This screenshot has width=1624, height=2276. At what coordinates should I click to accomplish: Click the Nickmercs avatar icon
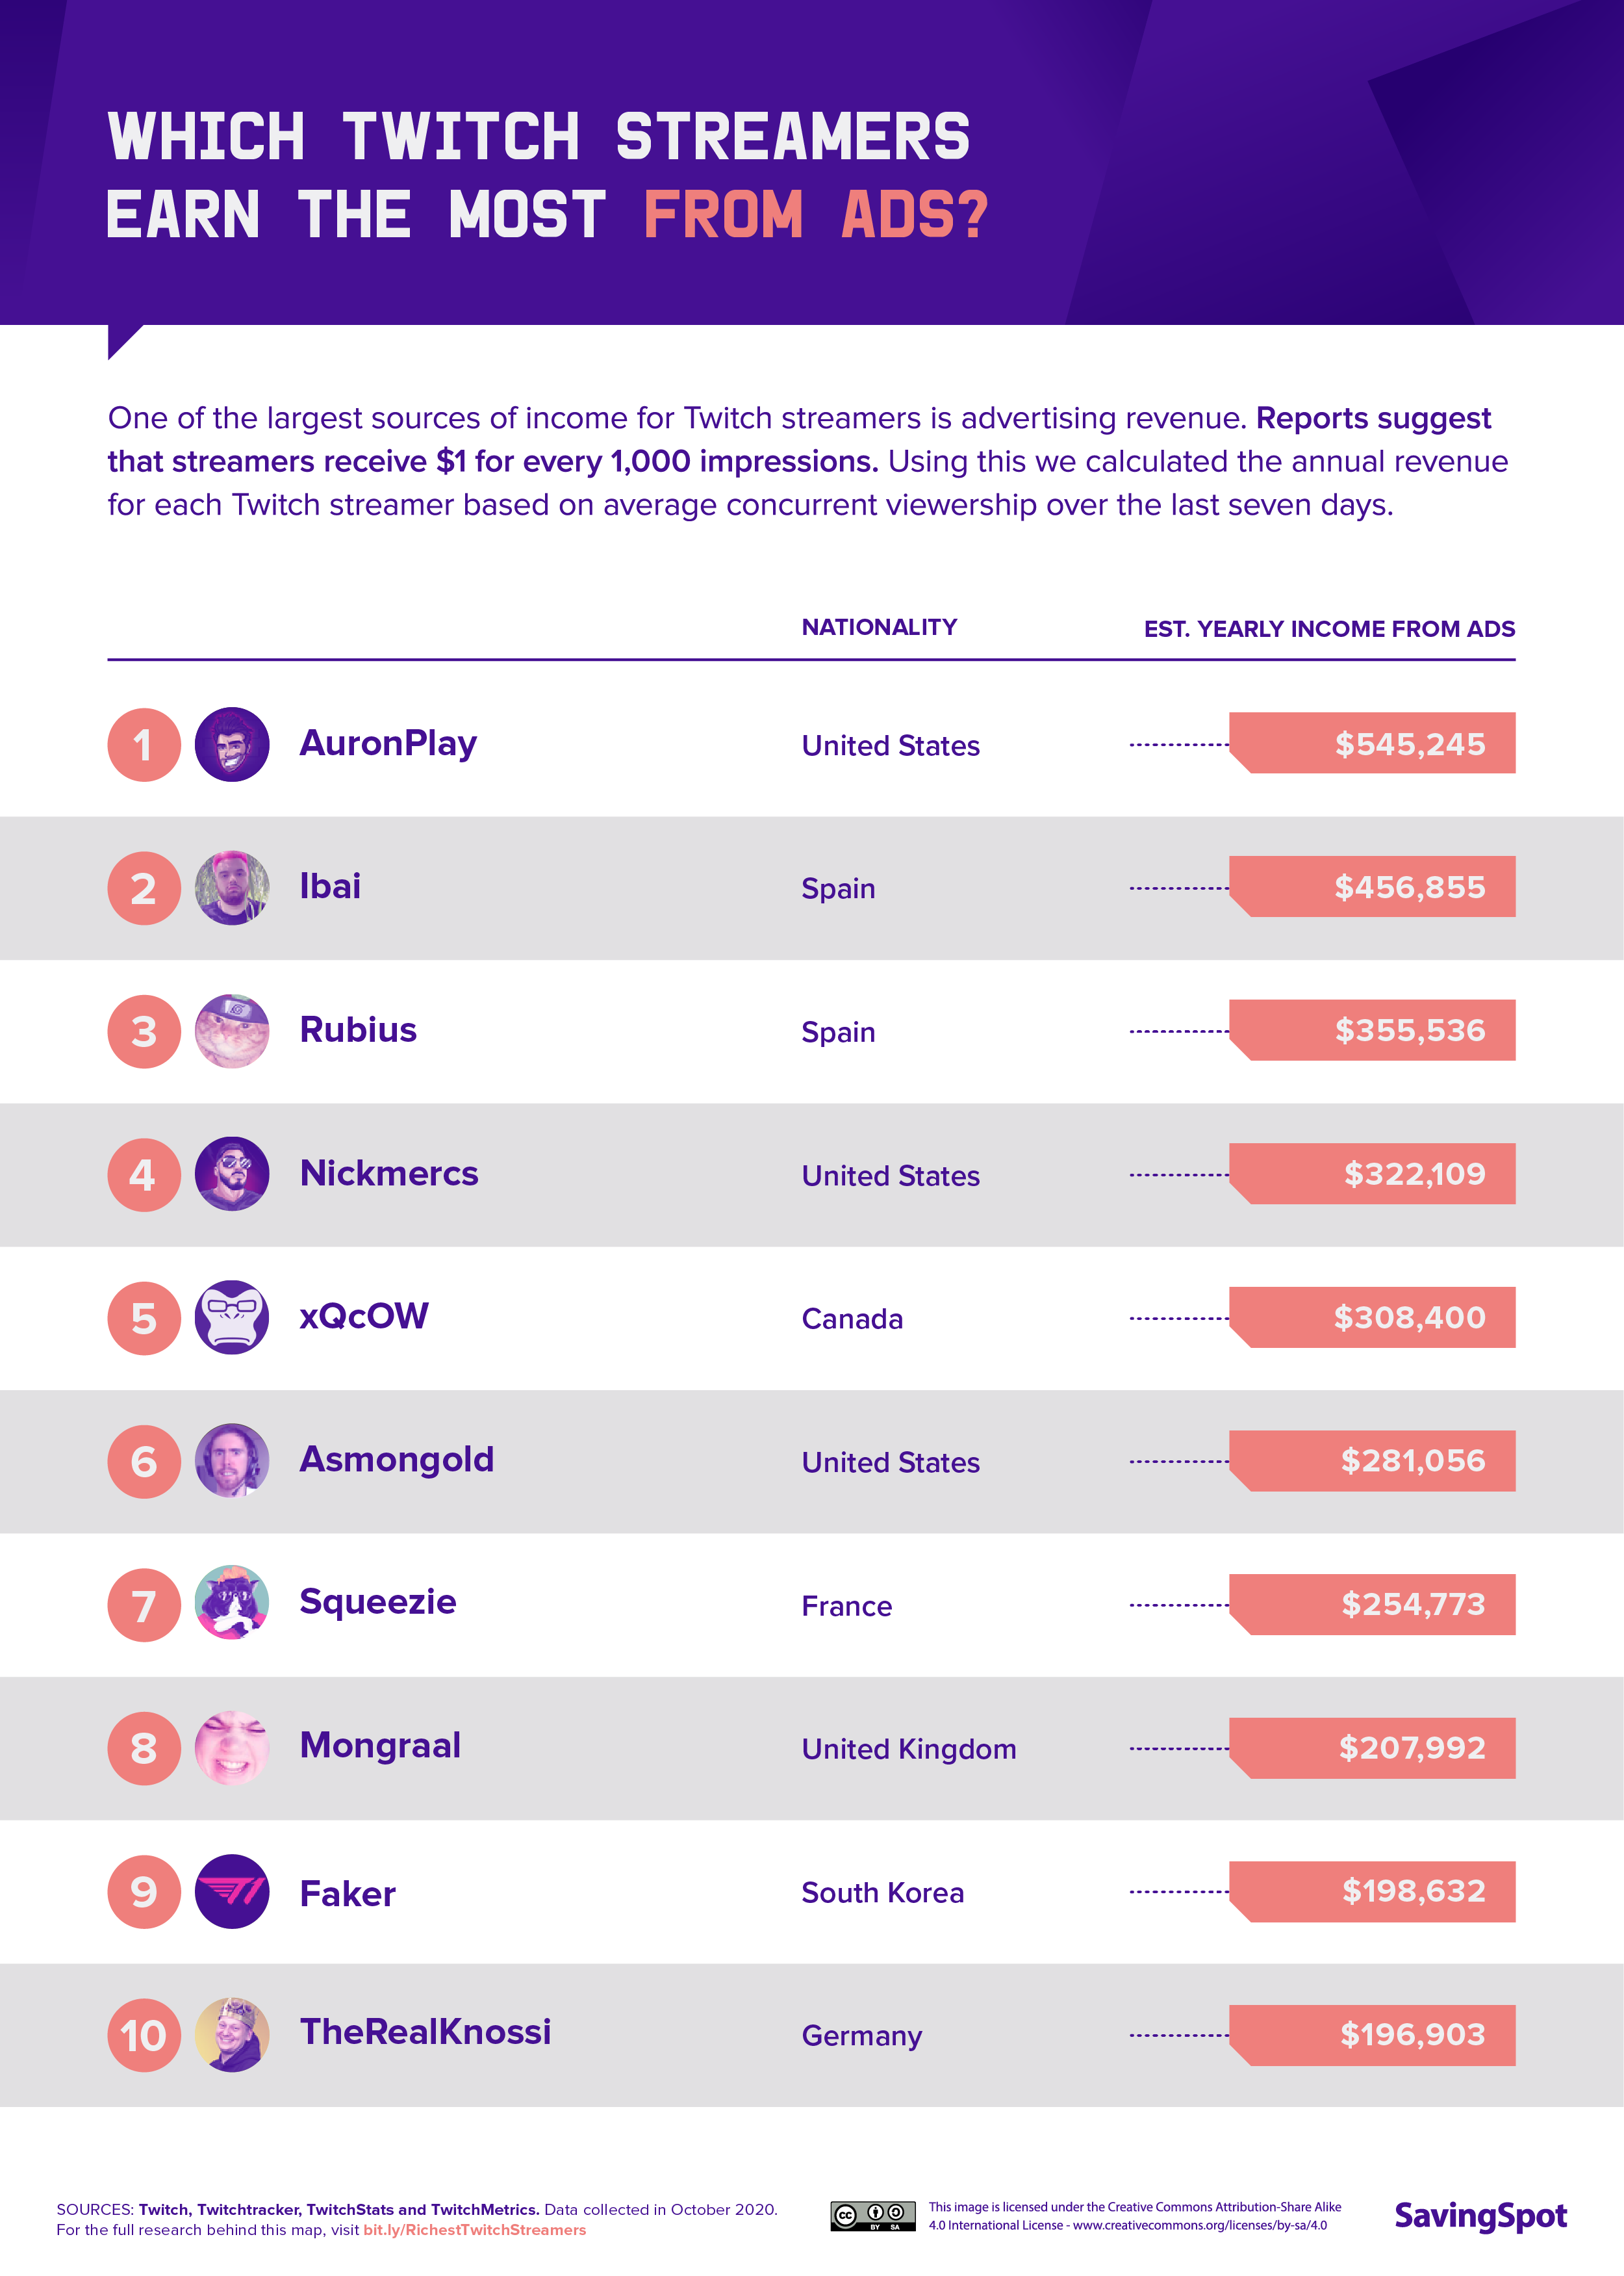(x=232, y=1174)
